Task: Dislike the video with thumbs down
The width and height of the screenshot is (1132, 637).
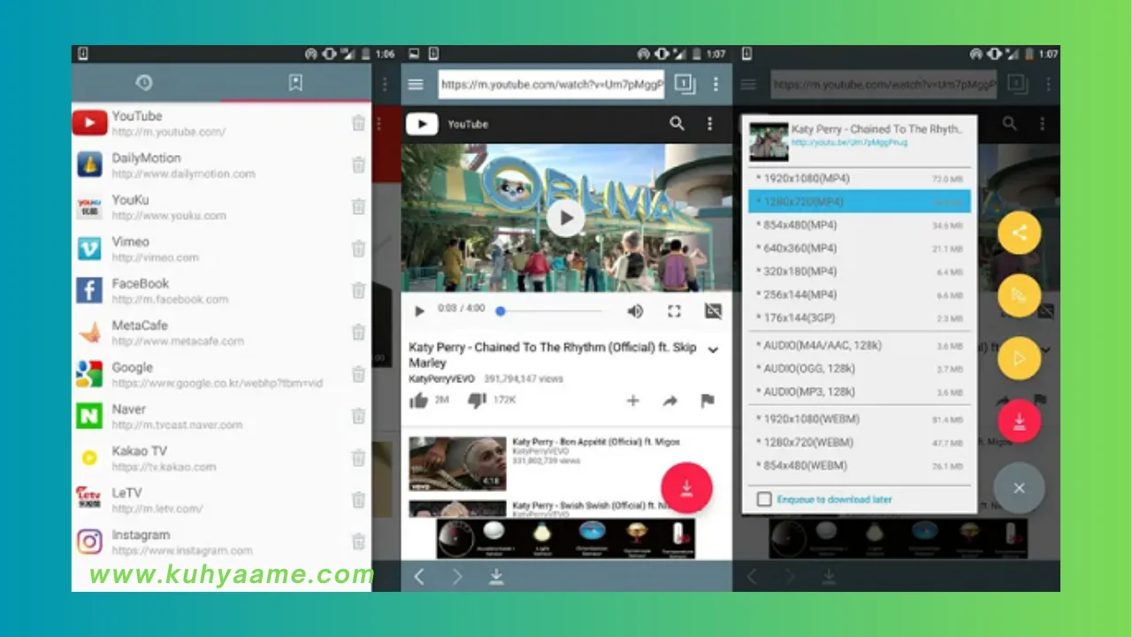Action: (477, 401)
